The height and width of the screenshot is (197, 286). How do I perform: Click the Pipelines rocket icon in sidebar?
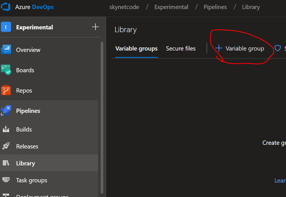[6, 111]
